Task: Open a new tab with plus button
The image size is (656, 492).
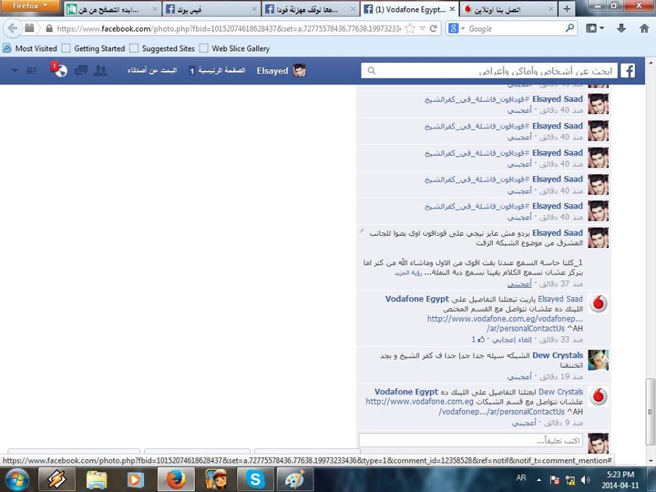Action: (x=566, y=9)
